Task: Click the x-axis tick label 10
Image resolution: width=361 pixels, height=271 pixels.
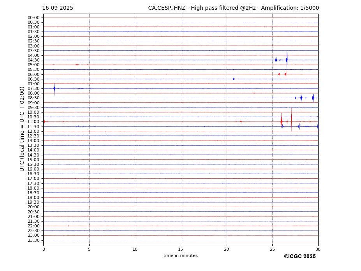Action: (x=135, y=249)
